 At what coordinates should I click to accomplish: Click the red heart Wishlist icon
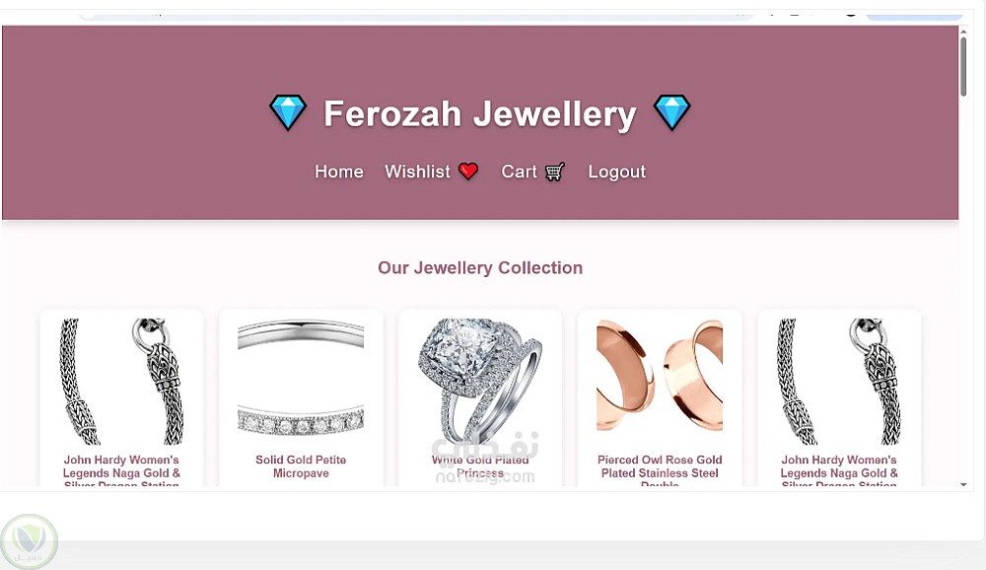[467, 172]
